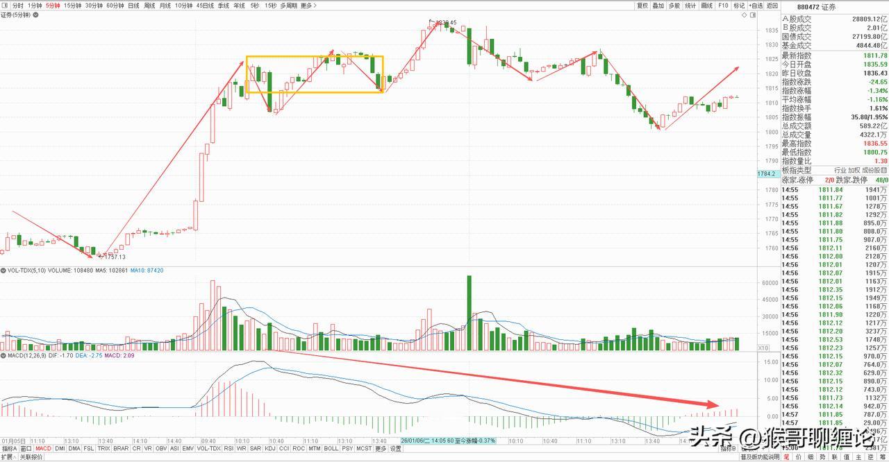The width and height of the screenshot is (889, 462).
Task: Select the 15分钟 period
Action: (73, 5)
